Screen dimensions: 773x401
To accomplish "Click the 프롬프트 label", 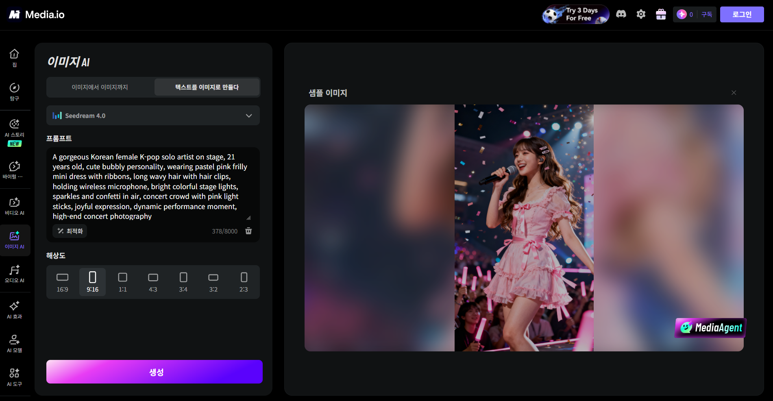I will tap(59, 138).
